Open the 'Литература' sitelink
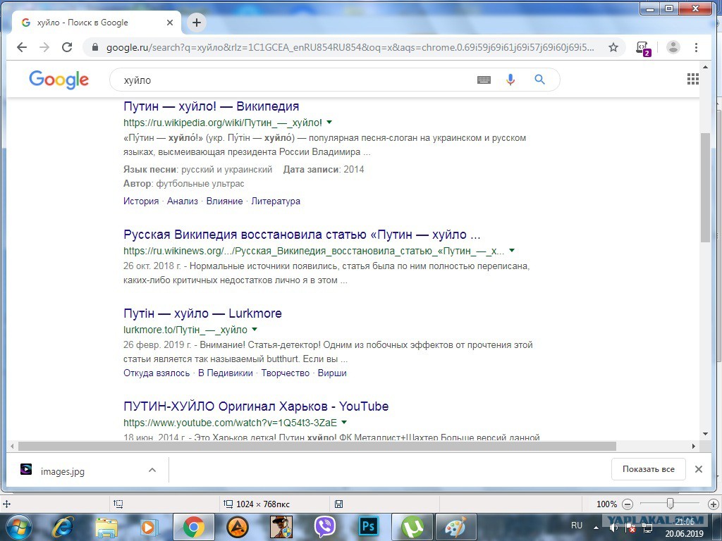The width and height of the screenshot is (722, 541). point(276,201)
